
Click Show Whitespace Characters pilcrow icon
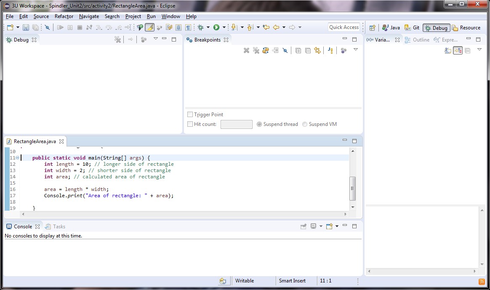(188, 27)
